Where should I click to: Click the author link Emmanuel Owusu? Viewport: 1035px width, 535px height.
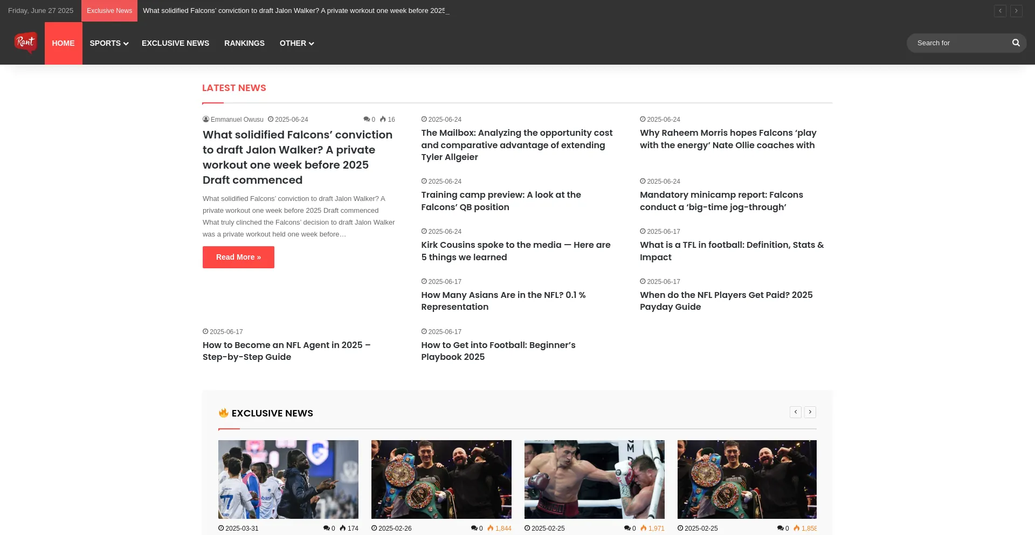point(236,120)
